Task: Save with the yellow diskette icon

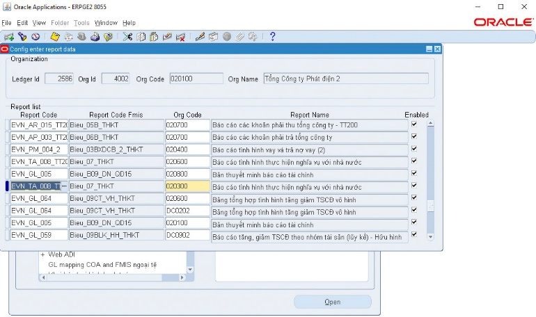Action: point(55,37)
